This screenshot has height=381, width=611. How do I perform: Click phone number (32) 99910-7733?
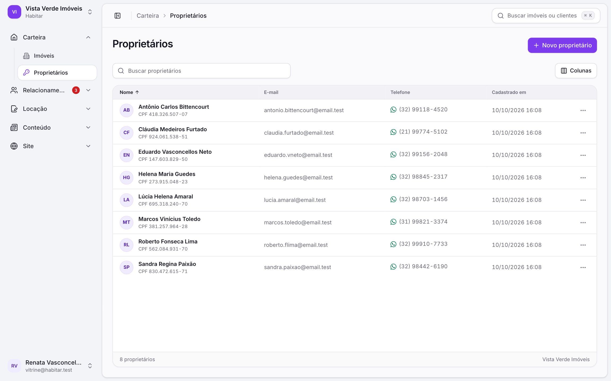(x=423, y=244)
